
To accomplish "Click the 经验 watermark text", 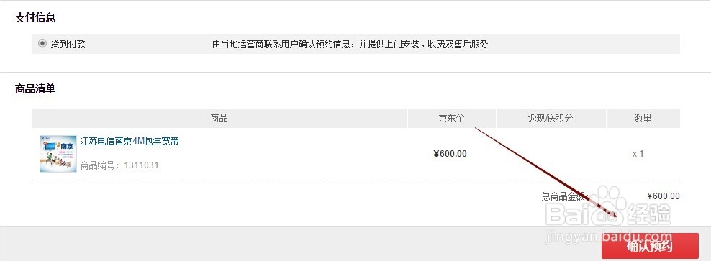I will coord(649,213).
